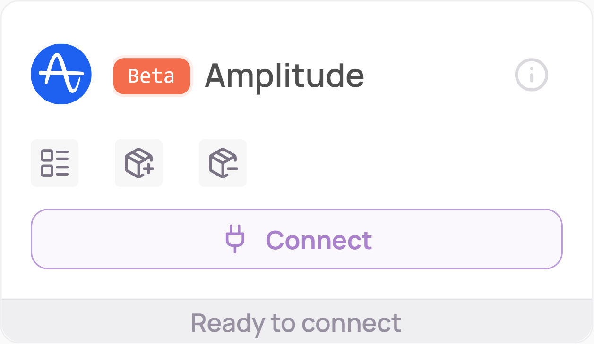Click the package with plus icon
The height and width of the screenshot is (344, 594).
[139, 163]
